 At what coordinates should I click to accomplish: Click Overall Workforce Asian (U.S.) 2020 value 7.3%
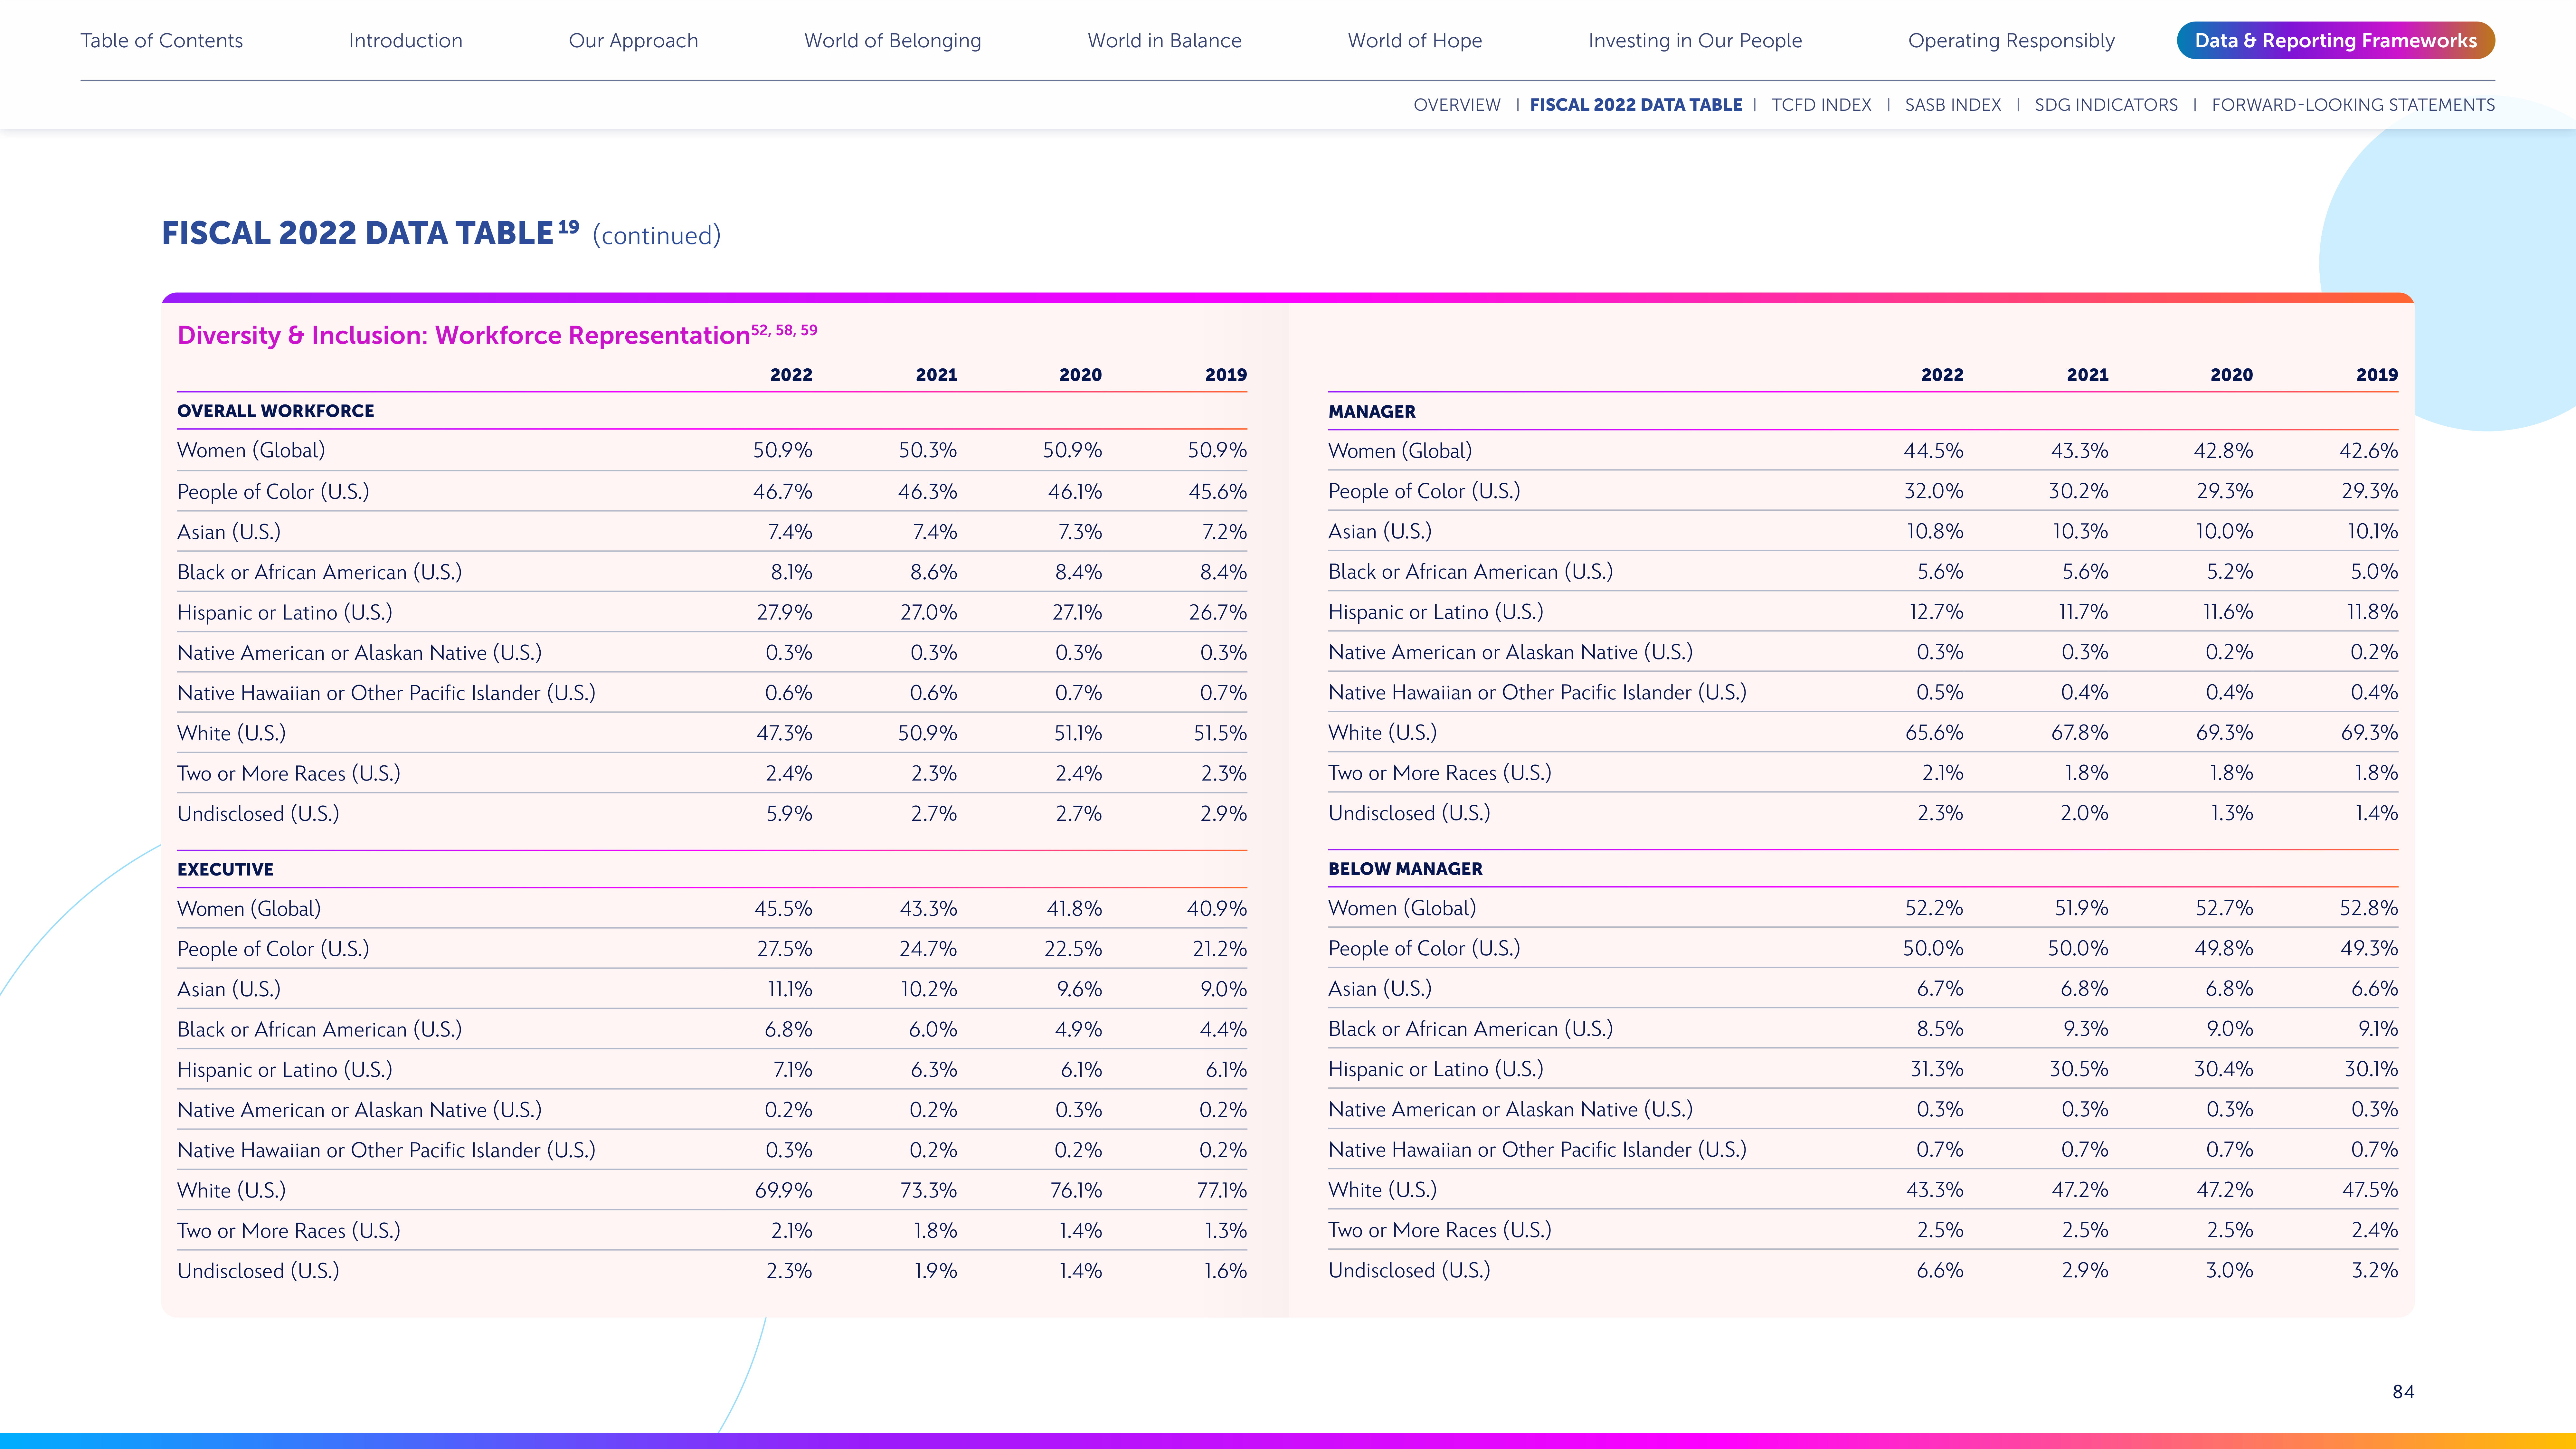tap(1080, 532)
